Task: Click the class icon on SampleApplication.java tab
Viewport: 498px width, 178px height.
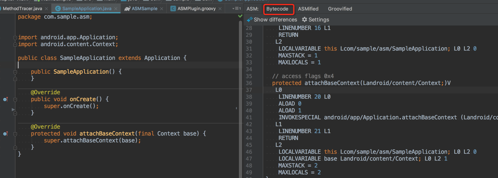Action: pos(58,9)
